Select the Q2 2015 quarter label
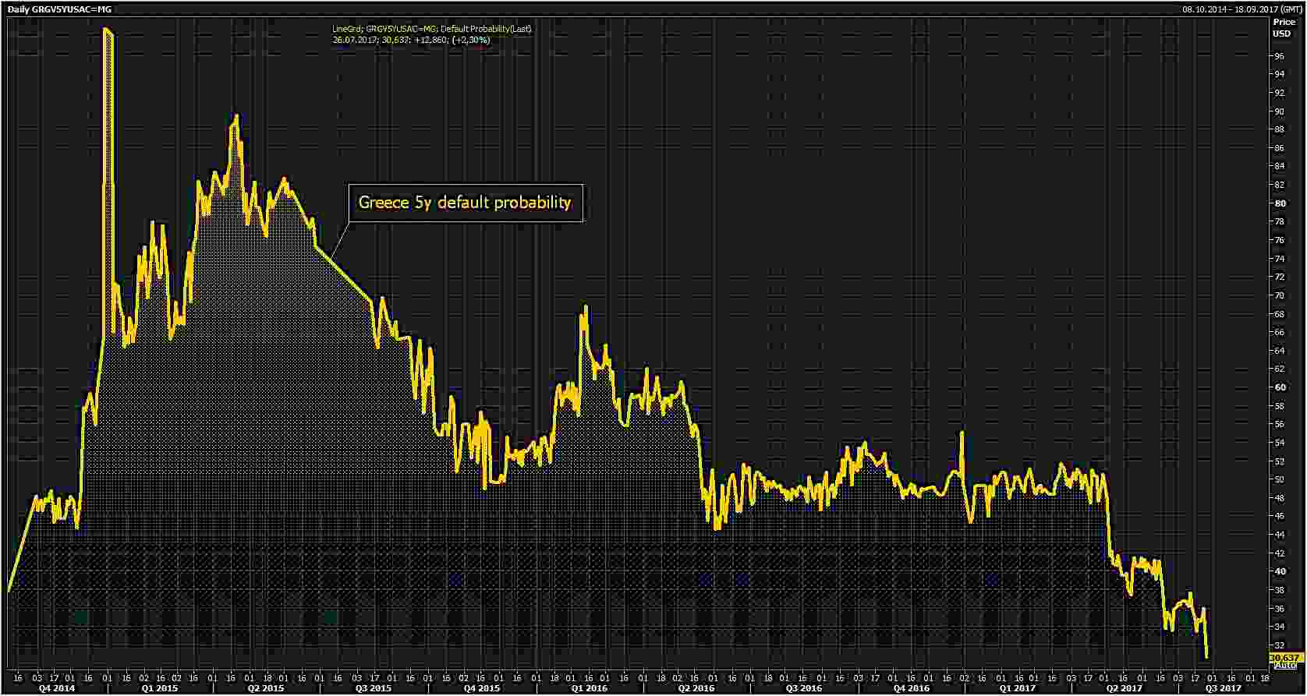 click(x=265, y=688)
